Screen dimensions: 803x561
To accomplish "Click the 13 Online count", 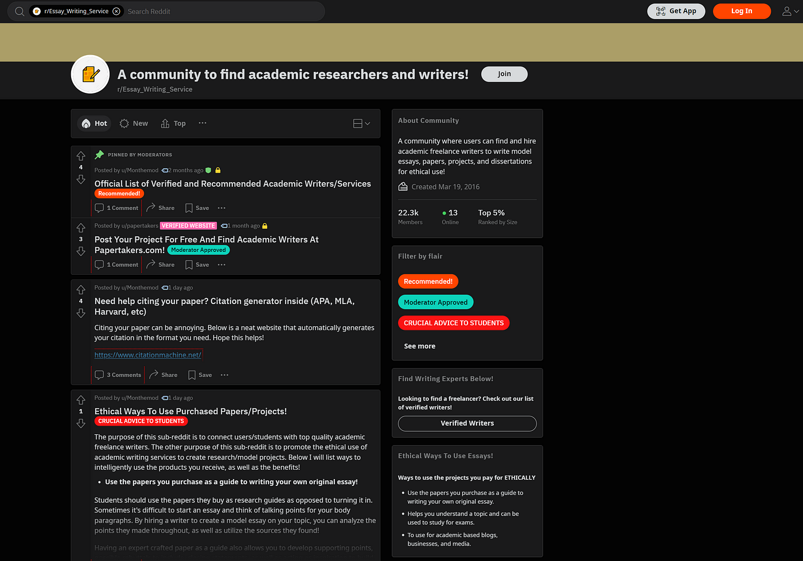I will [450, 217].
